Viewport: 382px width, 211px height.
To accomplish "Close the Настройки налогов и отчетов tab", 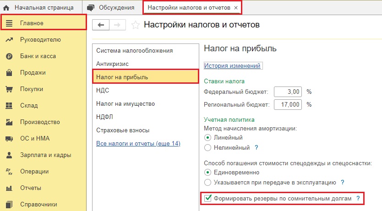I will tap(236, 8).
